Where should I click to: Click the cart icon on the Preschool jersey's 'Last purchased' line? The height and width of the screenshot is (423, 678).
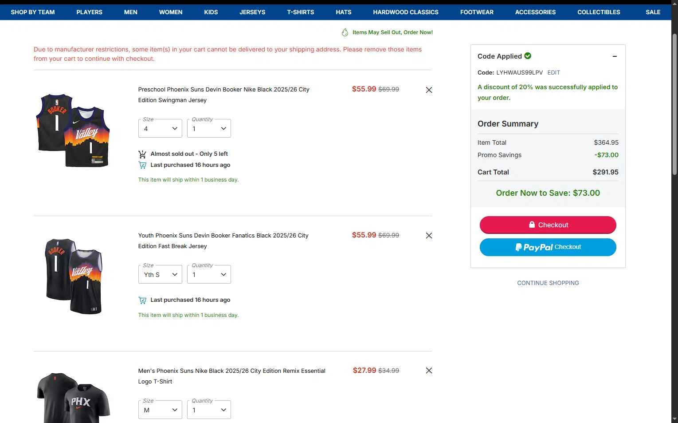click(x=142, y=165)
